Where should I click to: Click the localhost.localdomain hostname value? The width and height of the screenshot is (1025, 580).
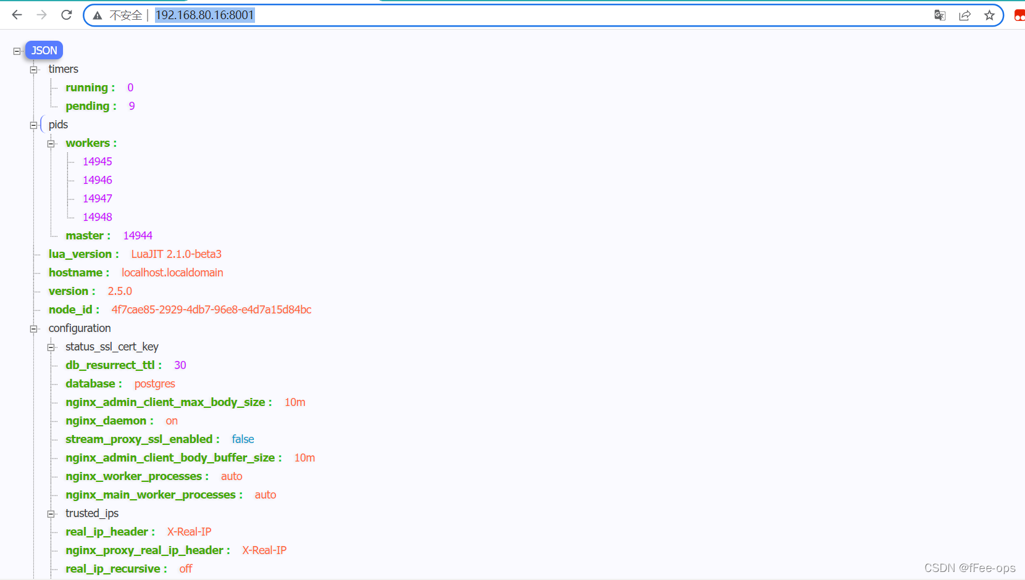click(172, 273)
